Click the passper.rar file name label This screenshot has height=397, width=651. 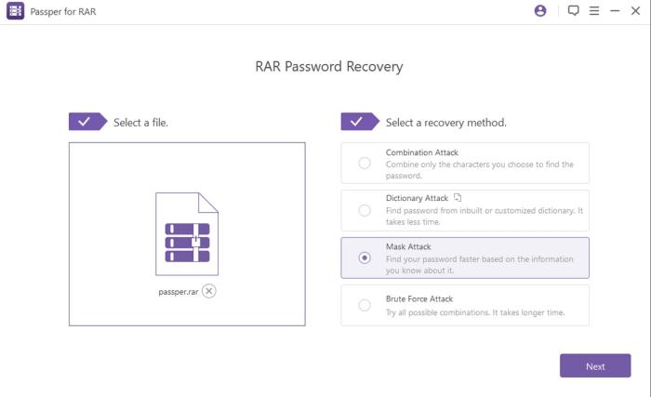(x=179, y=292)
